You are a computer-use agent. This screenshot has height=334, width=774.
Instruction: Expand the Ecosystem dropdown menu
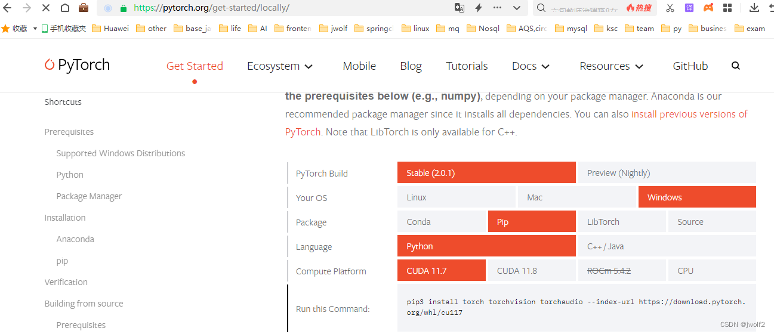click(x=280, y=66)
